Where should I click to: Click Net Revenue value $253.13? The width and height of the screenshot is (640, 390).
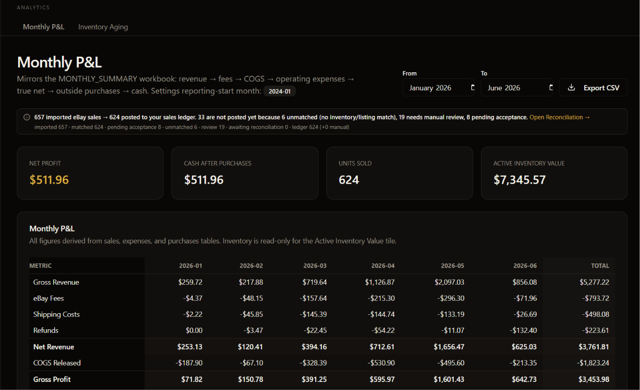[x=190, y=347]
